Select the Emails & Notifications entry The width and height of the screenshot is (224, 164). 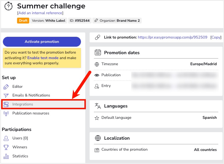pos(31,95)
